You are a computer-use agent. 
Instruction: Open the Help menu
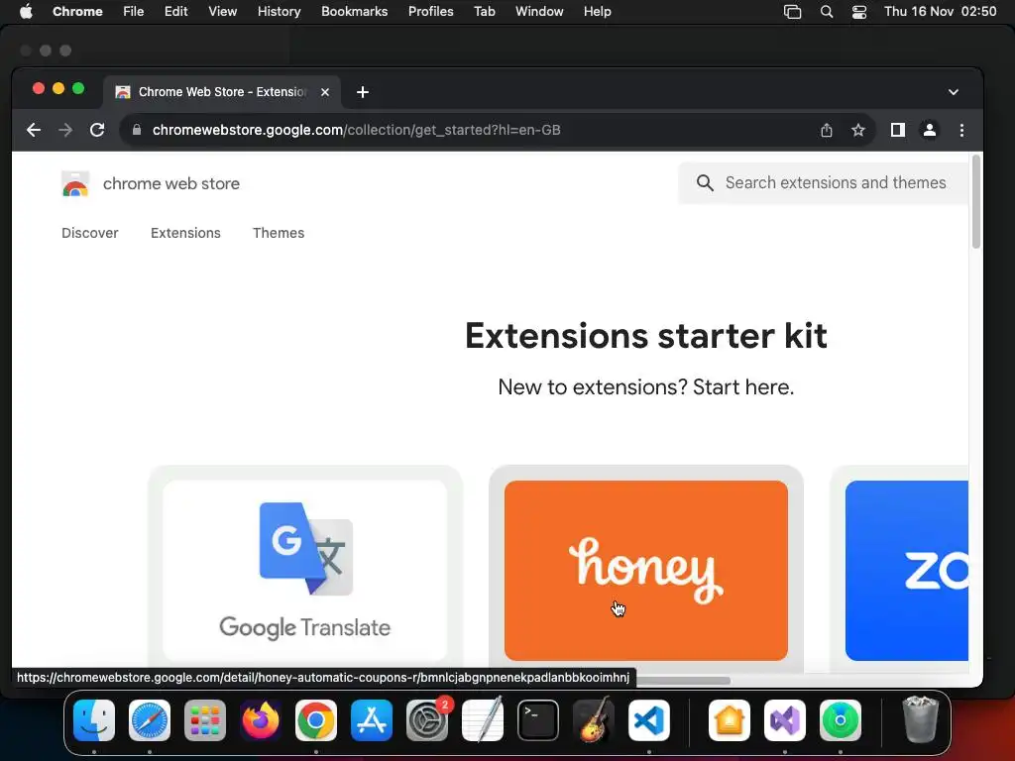click(598, 12)
